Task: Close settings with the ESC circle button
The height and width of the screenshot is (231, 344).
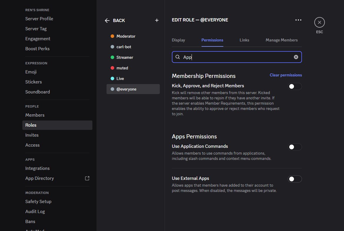Action: [x=320, y=22]
